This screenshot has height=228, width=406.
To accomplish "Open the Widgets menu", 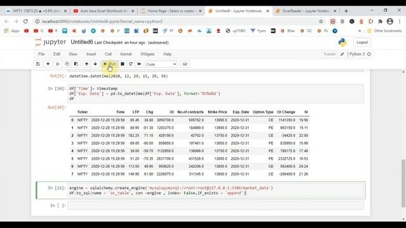I will 147,54.
